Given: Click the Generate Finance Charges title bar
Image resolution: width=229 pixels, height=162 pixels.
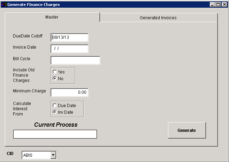Looking at the screenshot, I should (x=105, y=5).
